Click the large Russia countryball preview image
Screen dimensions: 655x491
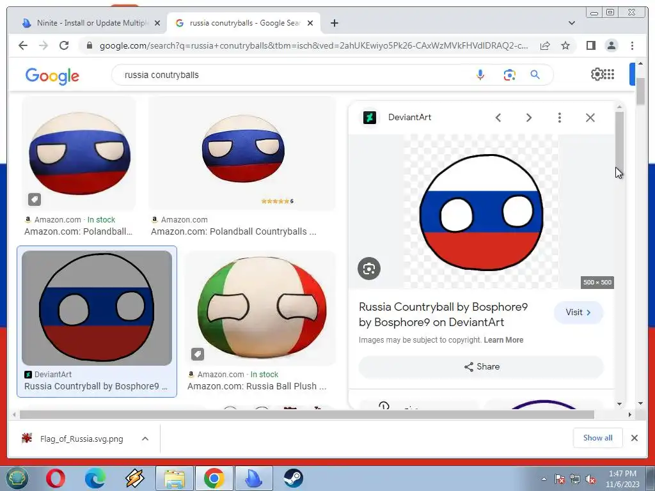(x=481, y=212)
